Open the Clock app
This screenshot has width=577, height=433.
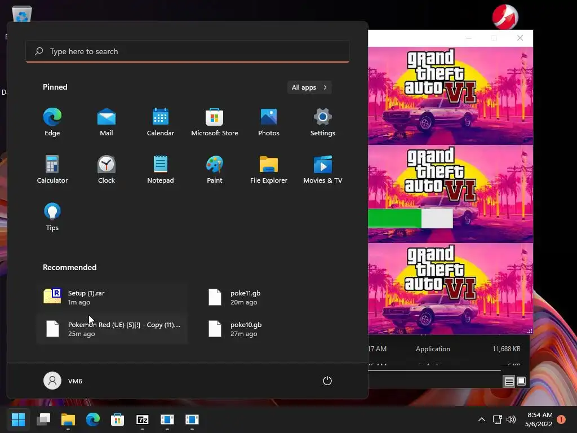pyautogui.click(x=106, y=169)
